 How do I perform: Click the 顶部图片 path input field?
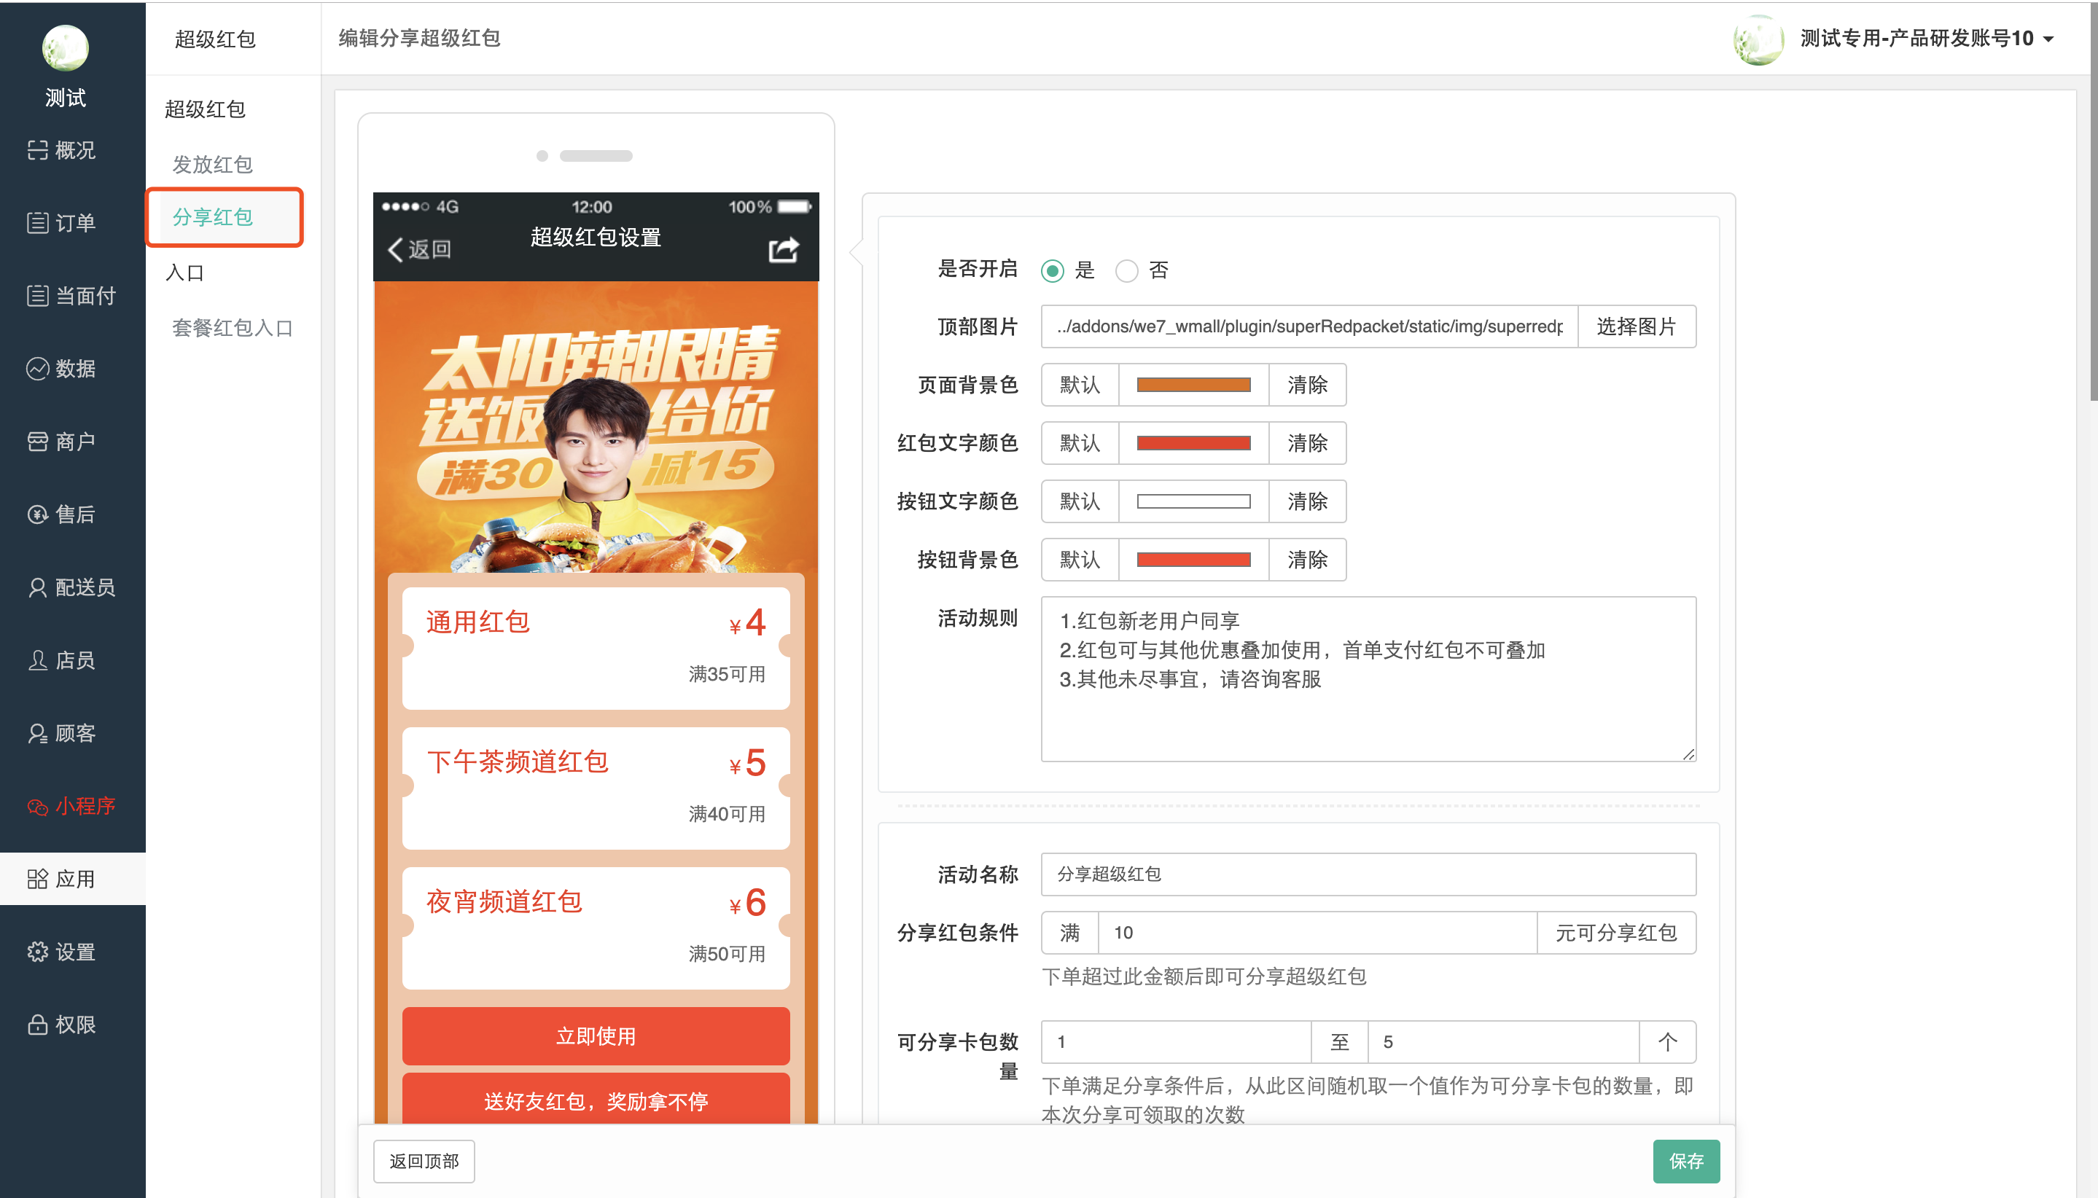[1309, 326]
